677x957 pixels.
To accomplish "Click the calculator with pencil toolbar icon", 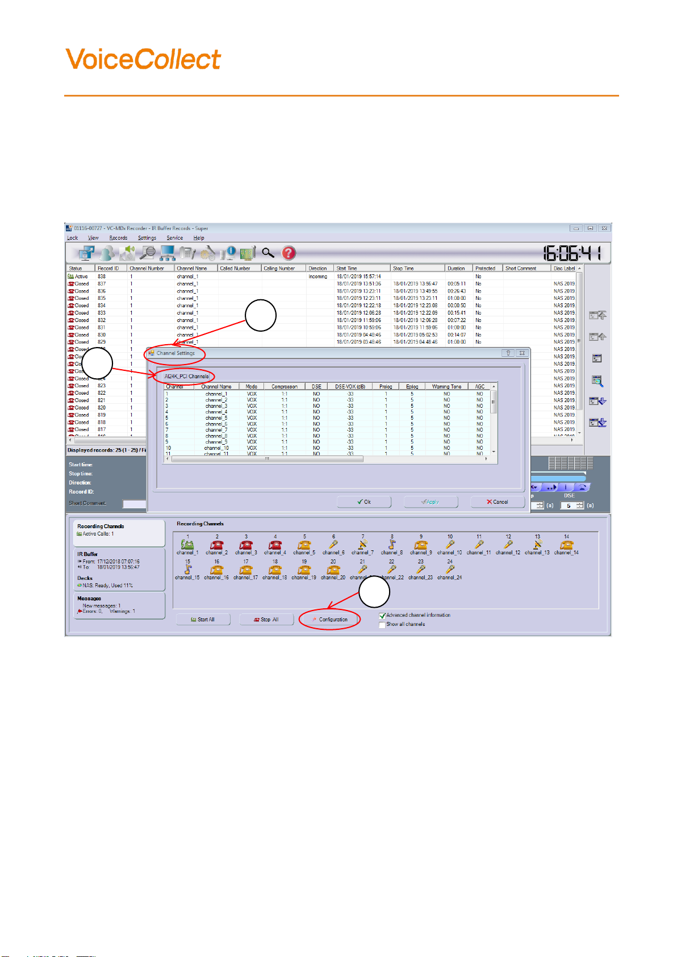I will pos(187,253).
